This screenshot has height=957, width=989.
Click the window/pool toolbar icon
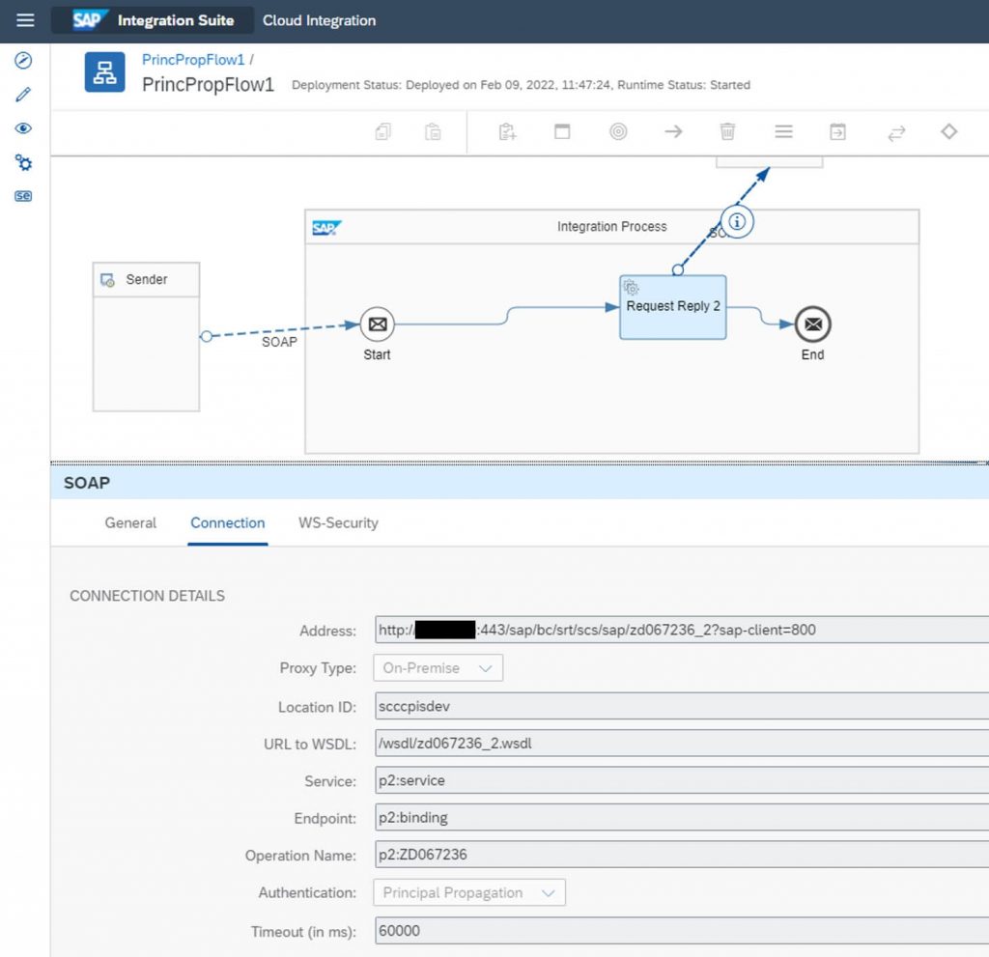pyautogui.click(x=562, y=132)
